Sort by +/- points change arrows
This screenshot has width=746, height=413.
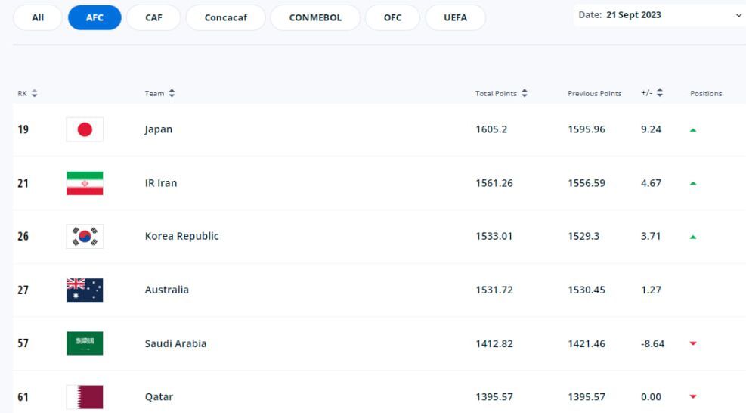659,93
